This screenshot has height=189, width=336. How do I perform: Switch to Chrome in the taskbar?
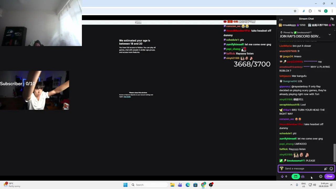tap(203, 185)
